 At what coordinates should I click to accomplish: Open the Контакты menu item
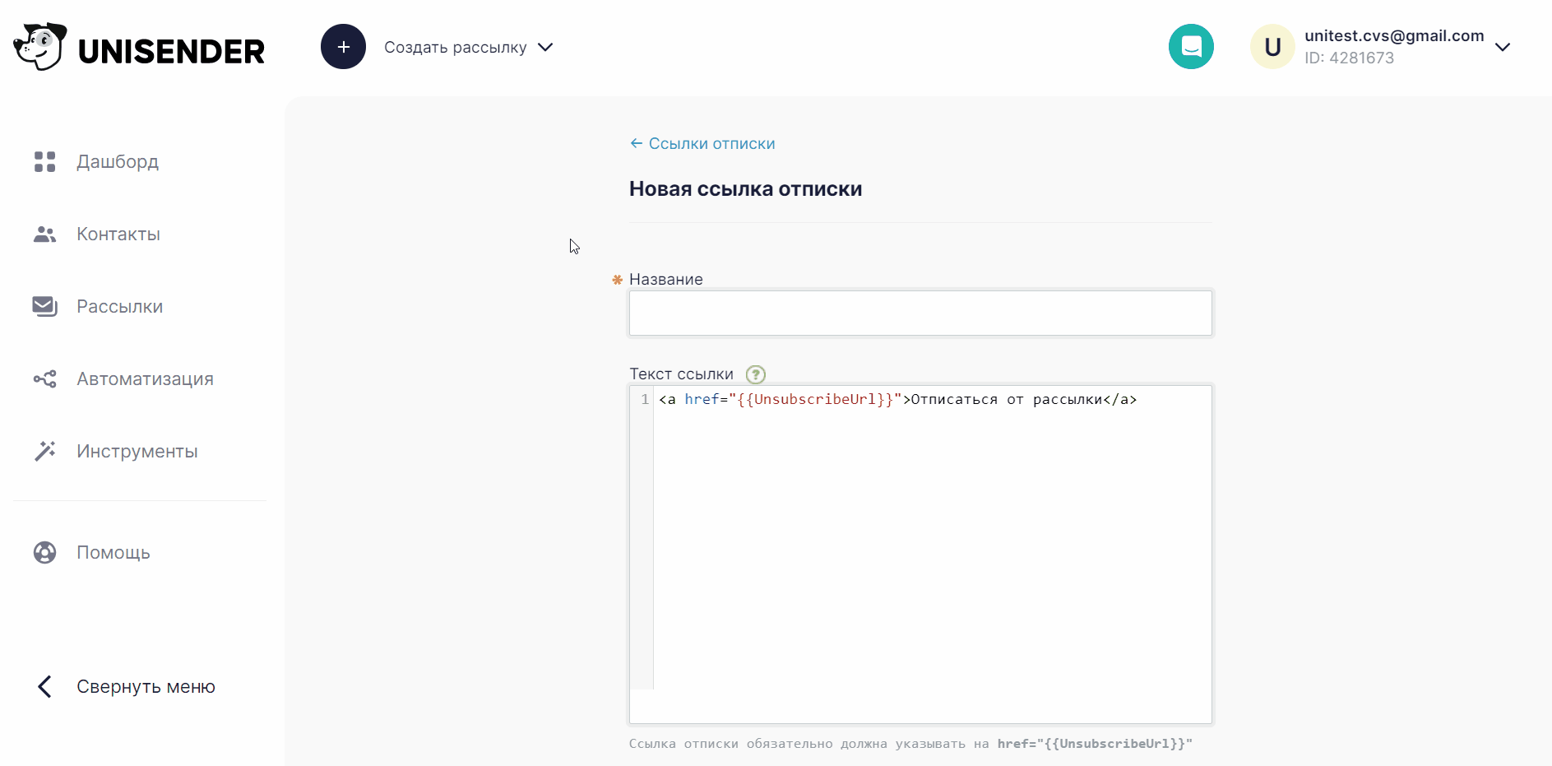(118, 234)
